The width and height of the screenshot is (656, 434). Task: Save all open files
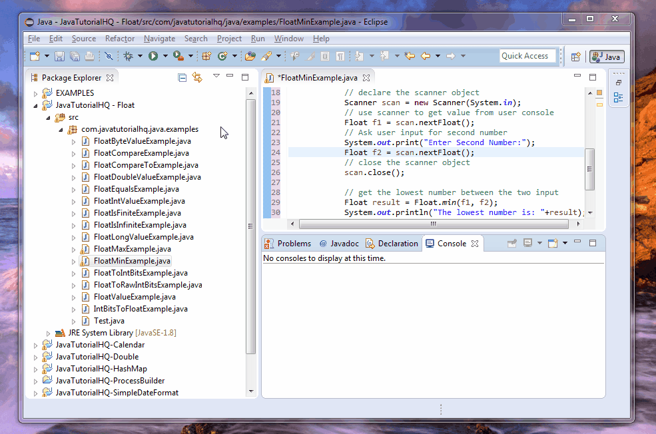point(75,56)
